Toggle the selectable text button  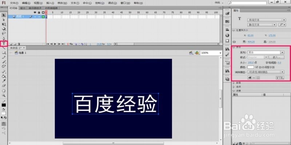250,78
